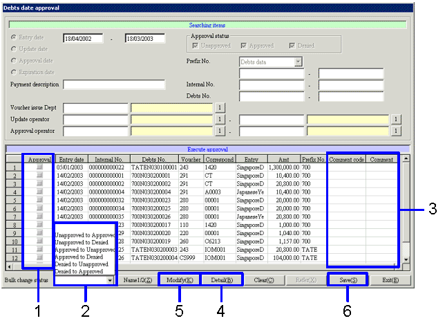The image size is (445, 323).
Task: Open second lookup button for Update operator
Action: click(396, 120)
